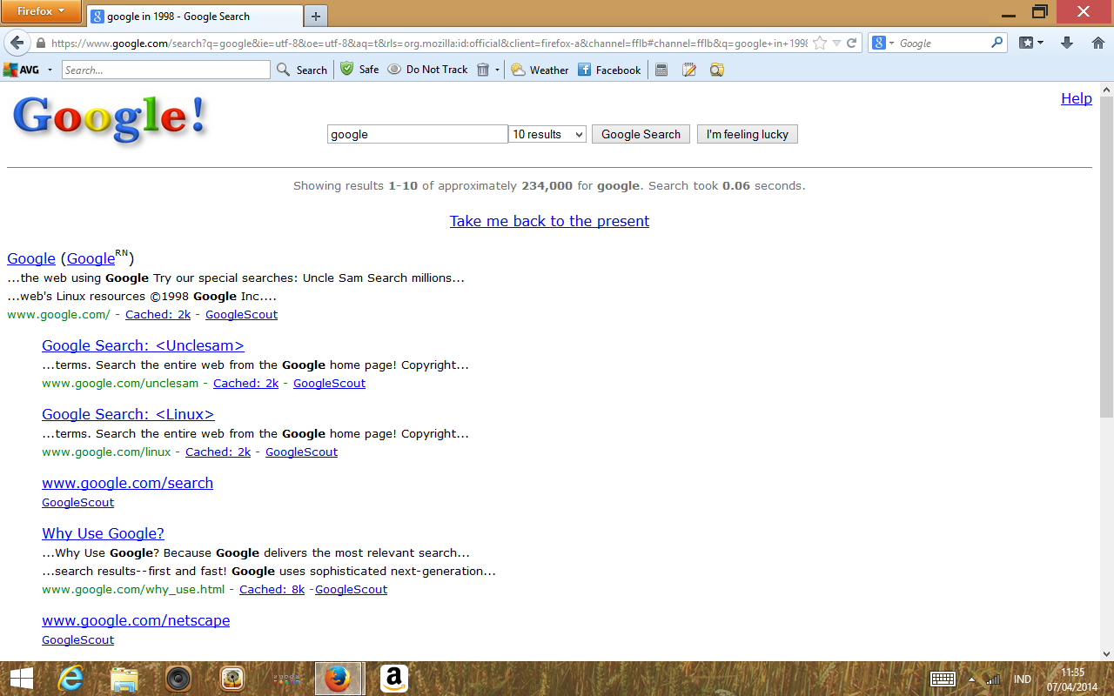Click the AVG trash can cleaner icon
Screen dimensions: 1114x696
click(483, 70)
